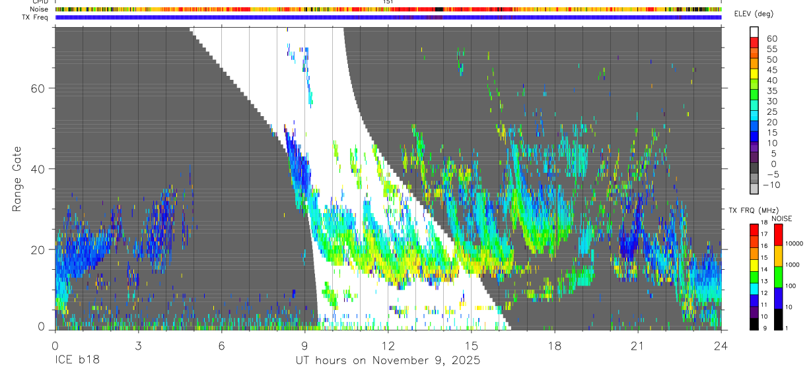Screen dimensions: 811x374
Task: Click the 'NOISE' colorbar title
Action: (x=781, y=218)
